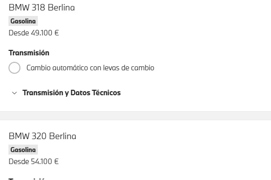Image resolution: width=271 pixels, height=180 pixels.
Task: Open the BMW 320 Berlina heading
Action: point(42,136)
